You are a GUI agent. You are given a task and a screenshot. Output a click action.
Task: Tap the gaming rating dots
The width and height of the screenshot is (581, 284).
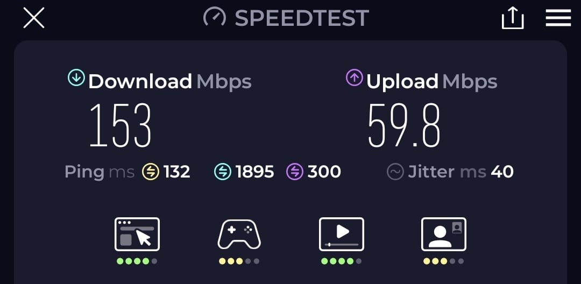(x=239, y=261)
